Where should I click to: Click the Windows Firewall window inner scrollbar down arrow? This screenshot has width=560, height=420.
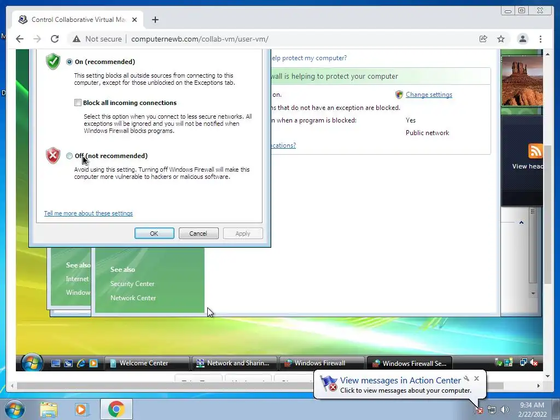click(x=533, y=294)
